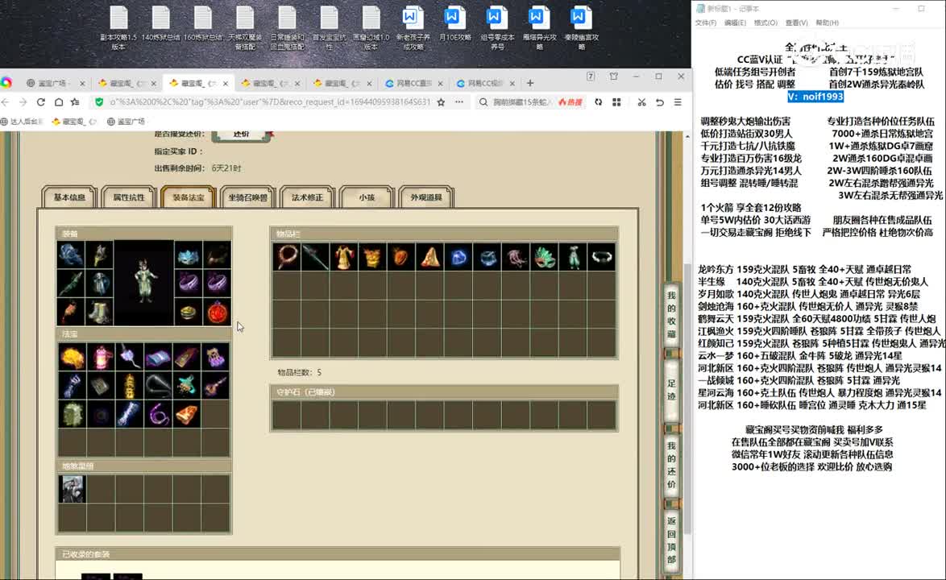Select the 装备法宝 tab

coord(189,197)
